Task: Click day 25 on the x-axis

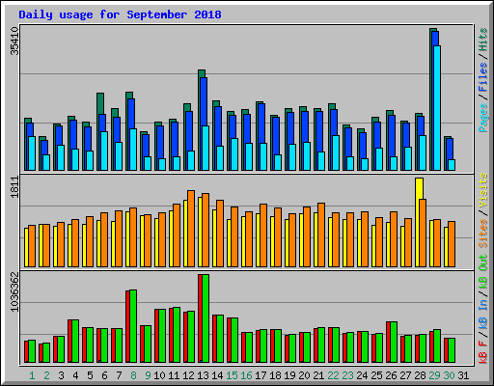Action: (x=376, y=375)
